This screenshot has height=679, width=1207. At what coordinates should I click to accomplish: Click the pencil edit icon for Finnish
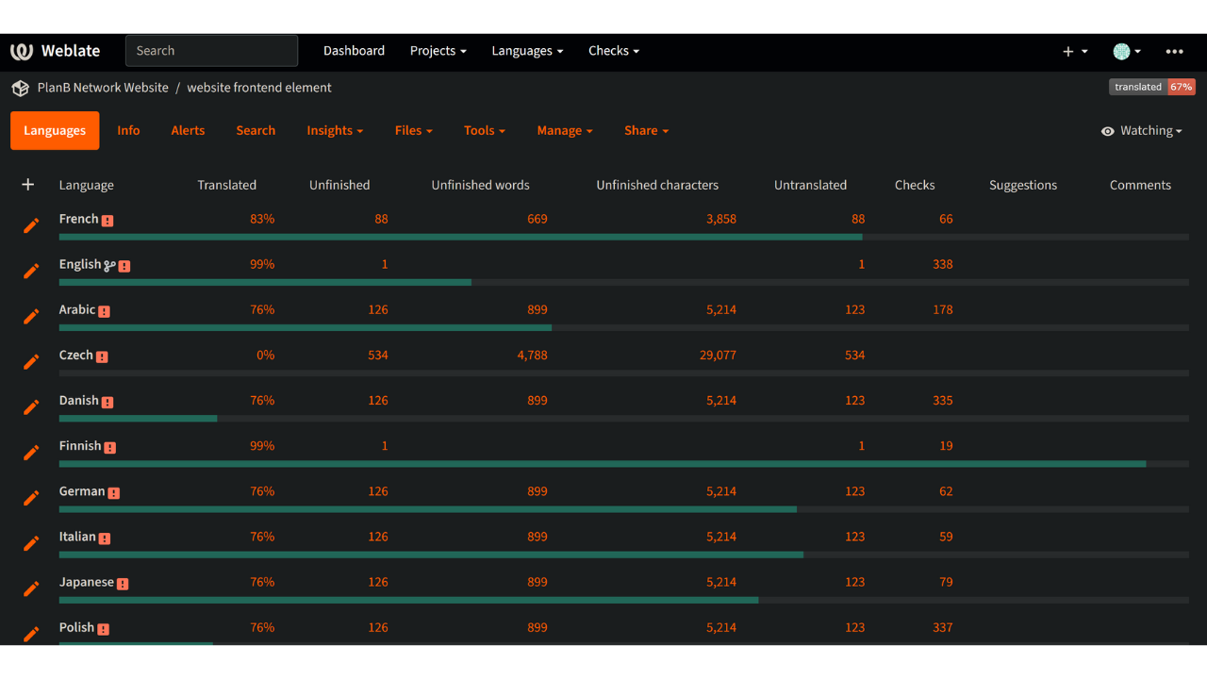click(31, 453)
